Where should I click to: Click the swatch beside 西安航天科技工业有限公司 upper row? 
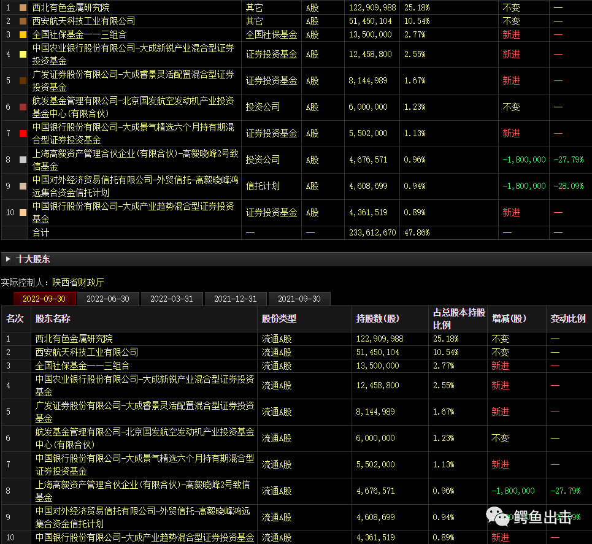click(x=23, y=21)
